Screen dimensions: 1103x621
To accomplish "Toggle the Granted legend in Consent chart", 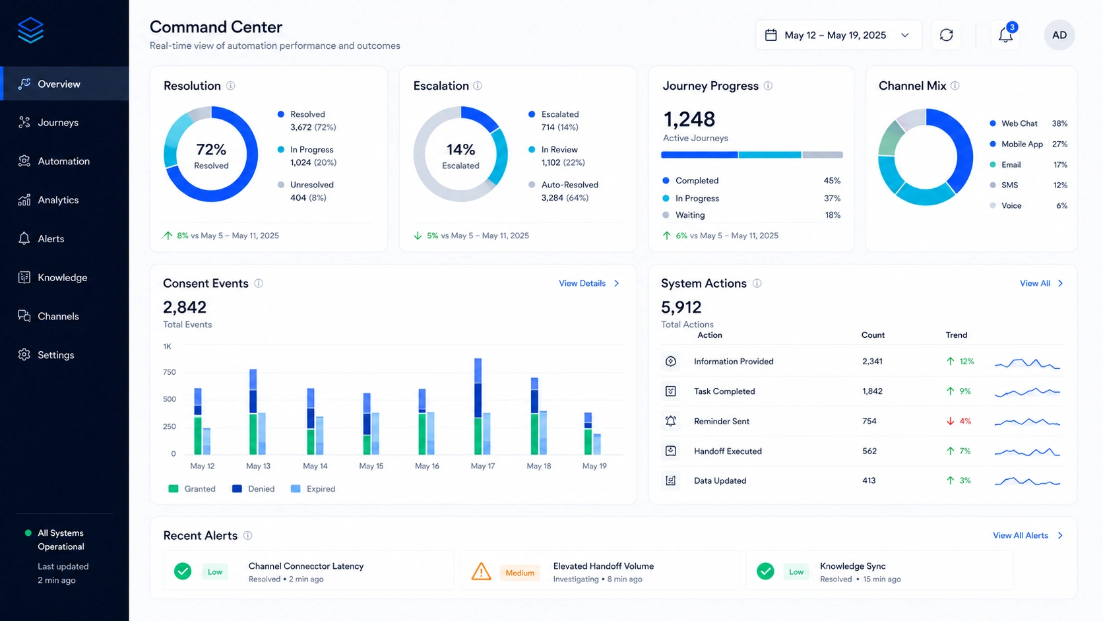I will [192, 489].
